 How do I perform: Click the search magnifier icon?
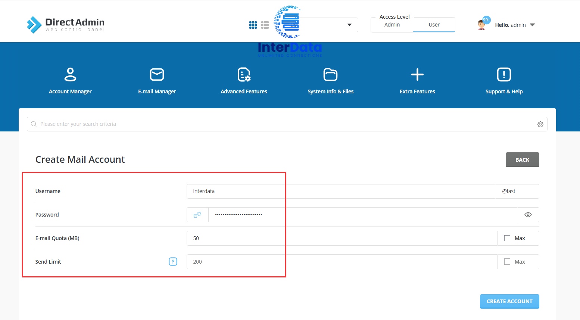pos(34,124)
